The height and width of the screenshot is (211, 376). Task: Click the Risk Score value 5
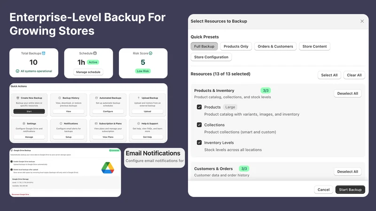(143, 62)
